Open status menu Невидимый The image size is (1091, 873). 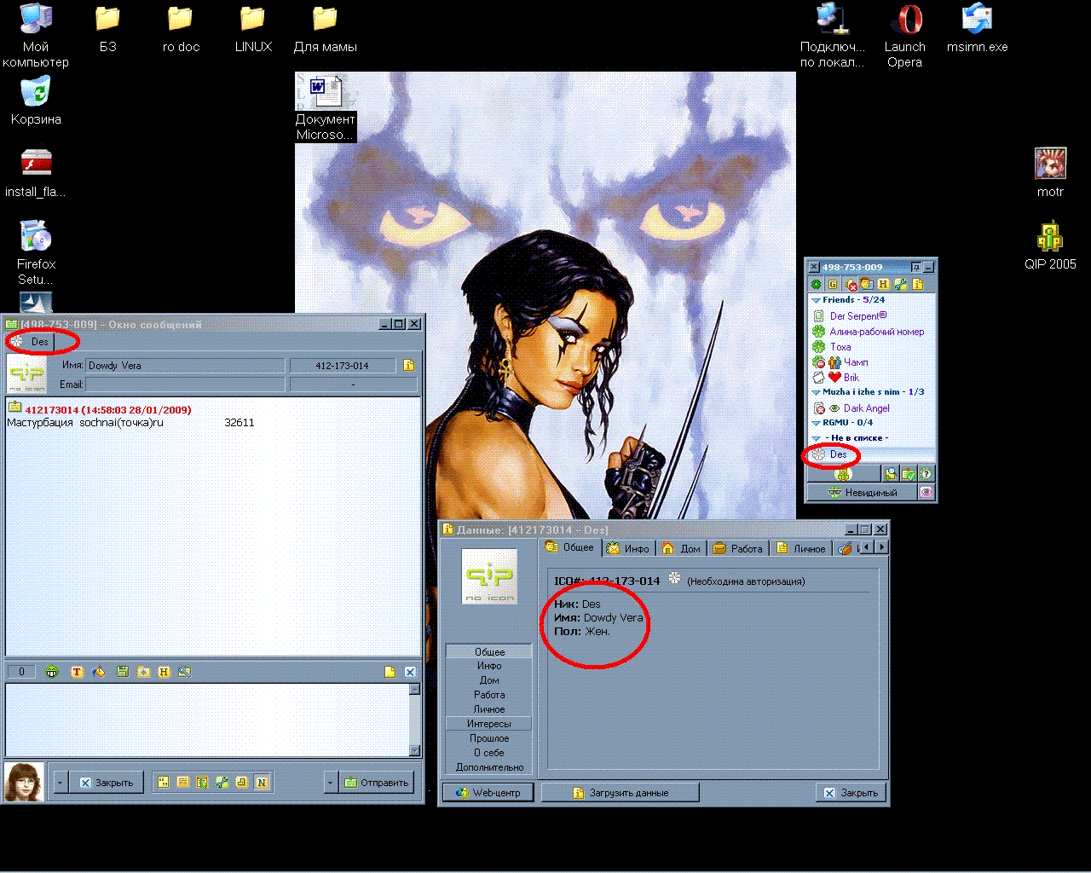coord(862,493)
